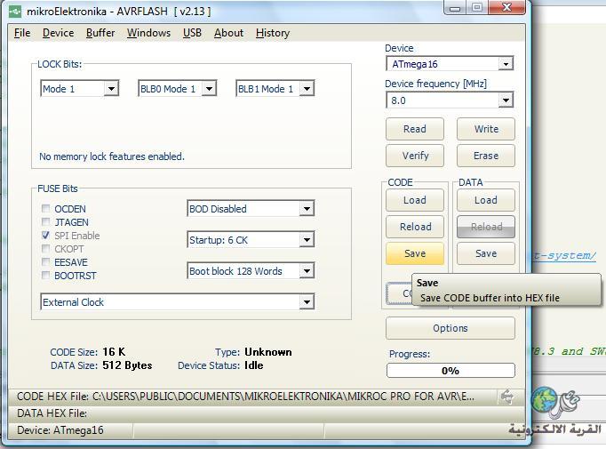The image size is (606, 449).
Task: Toggle the OCDEN fuse checkbox
Action: pos(45,208)
